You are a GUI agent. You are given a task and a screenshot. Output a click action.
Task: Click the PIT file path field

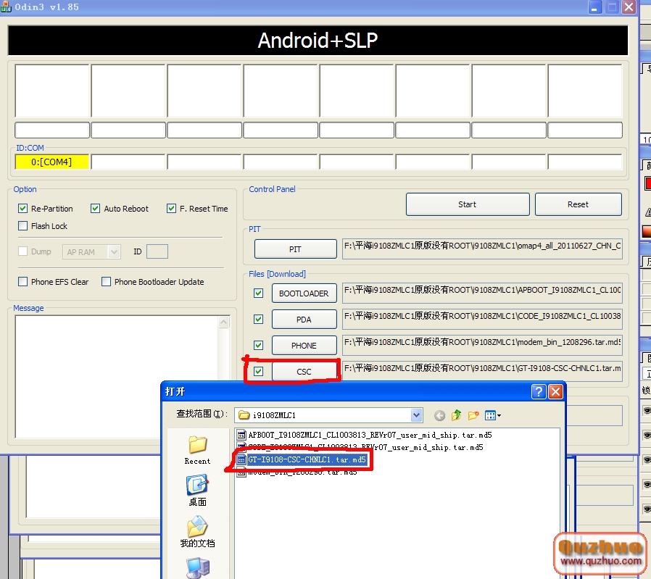pos(482,249)
